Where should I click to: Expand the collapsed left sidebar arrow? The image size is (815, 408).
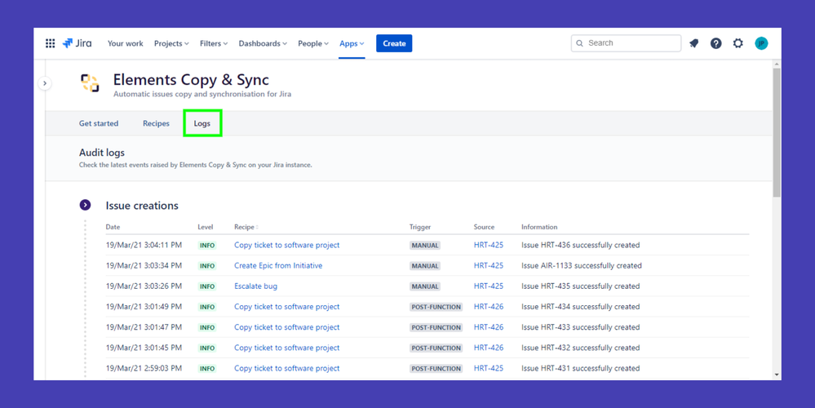(x=45, y=83)
